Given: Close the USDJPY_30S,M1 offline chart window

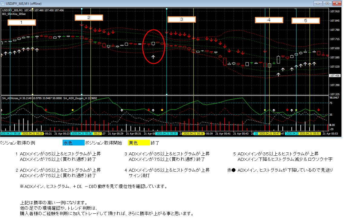Looking at the screenshot, I should [x=337, y=3].
